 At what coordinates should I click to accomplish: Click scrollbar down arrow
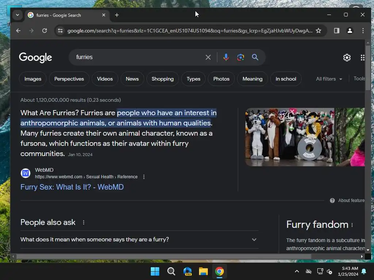(x=368, y=250)
